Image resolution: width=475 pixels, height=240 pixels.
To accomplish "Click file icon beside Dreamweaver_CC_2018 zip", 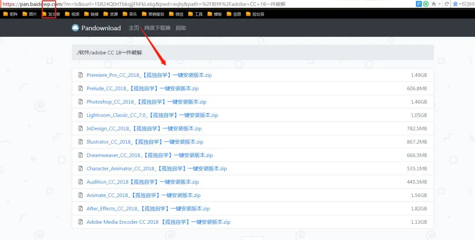I will pos(80,155).
